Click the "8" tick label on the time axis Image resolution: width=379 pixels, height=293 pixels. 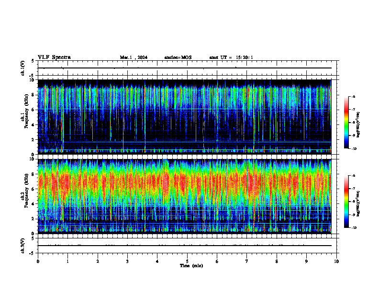coord(277,261)
